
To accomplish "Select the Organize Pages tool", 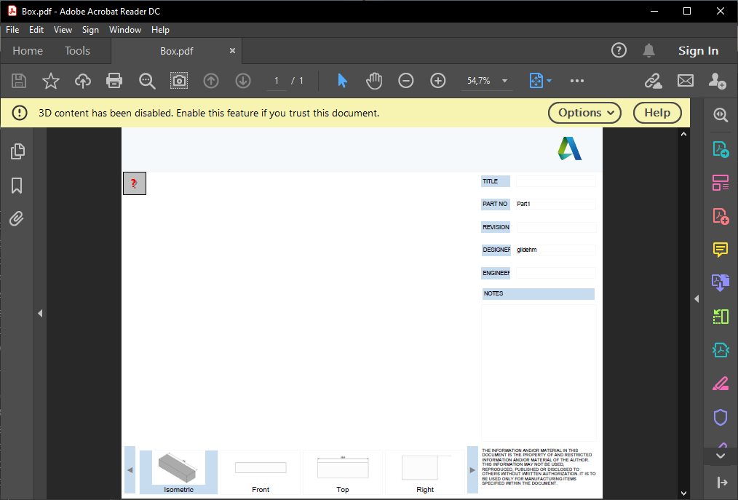I will tap(721, 183).
